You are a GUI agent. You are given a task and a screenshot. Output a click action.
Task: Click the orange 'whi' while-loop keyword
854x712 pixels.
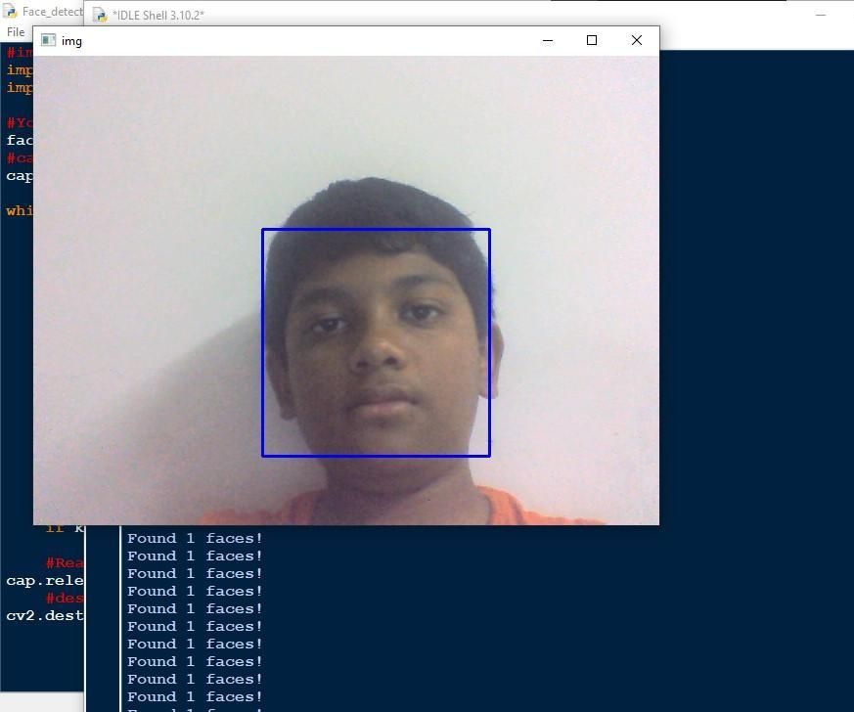click(19, 210)
